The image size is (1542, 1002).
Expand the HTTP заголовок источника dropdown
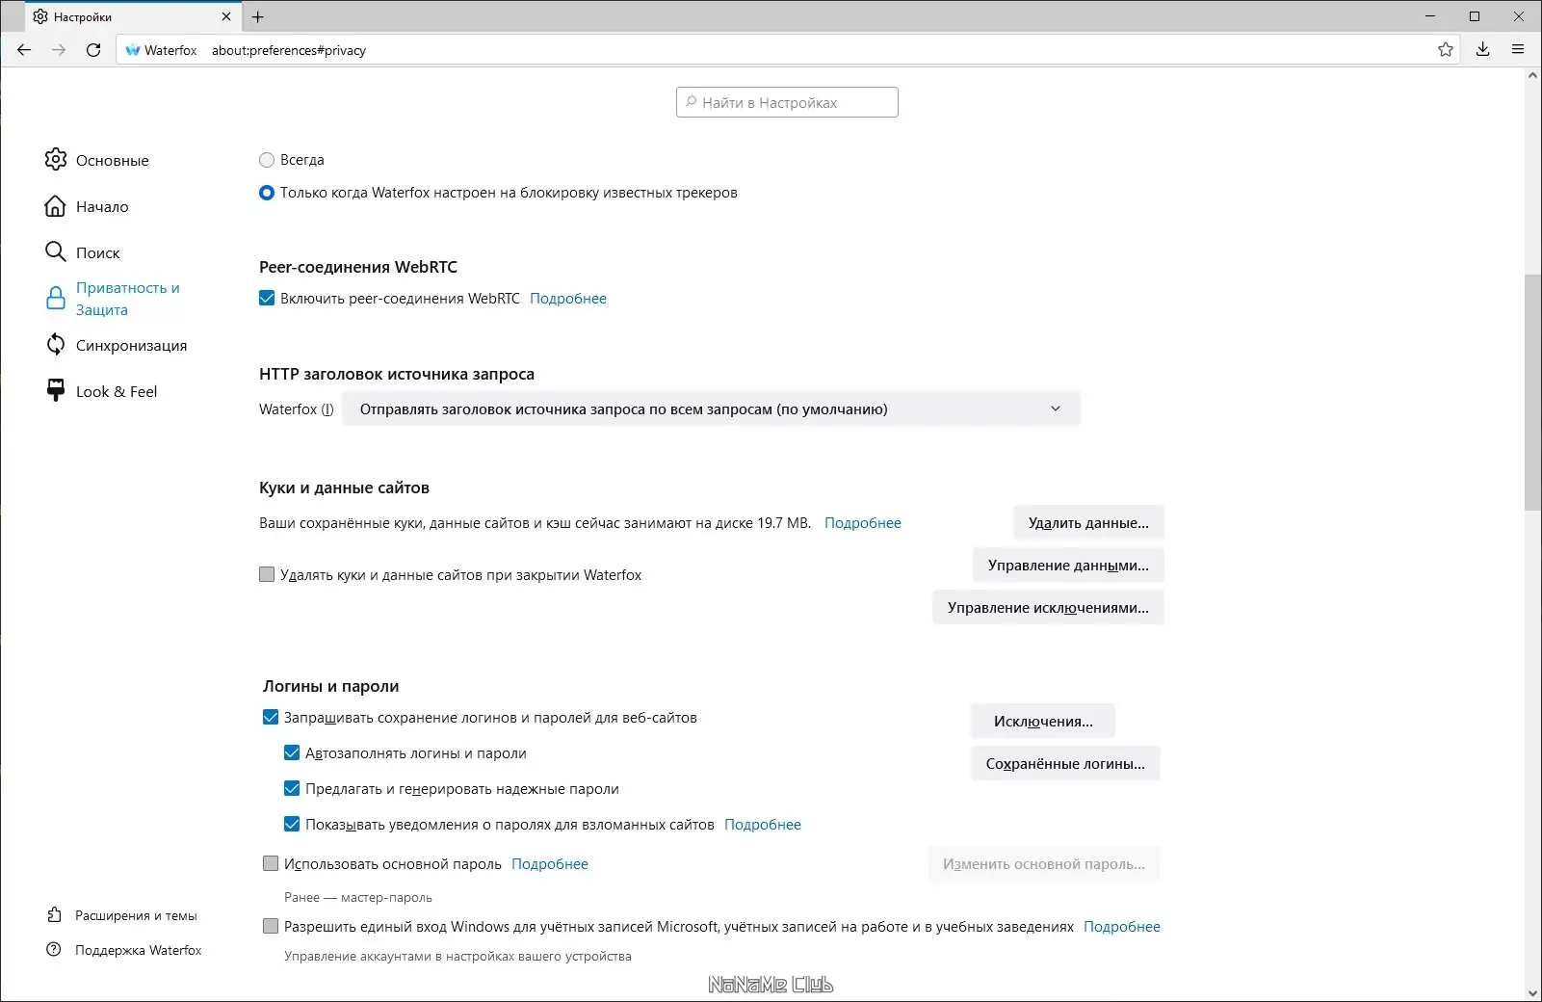[711, 409]
